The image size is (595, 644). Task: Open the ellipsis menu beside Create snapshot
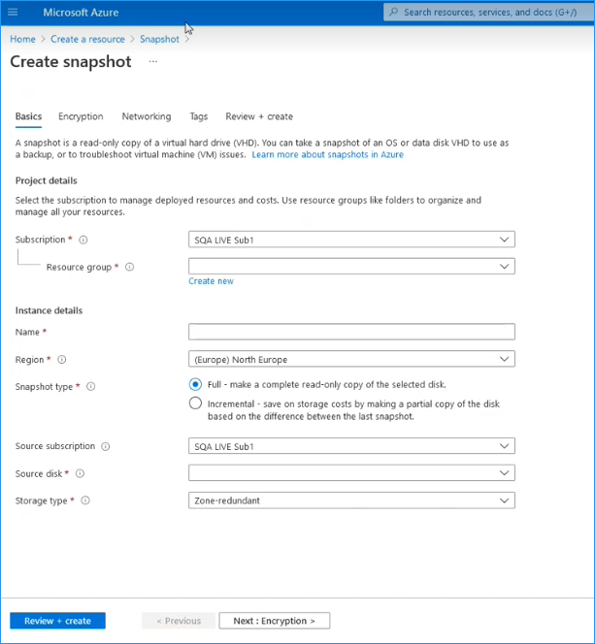click(x=152, y=62)
